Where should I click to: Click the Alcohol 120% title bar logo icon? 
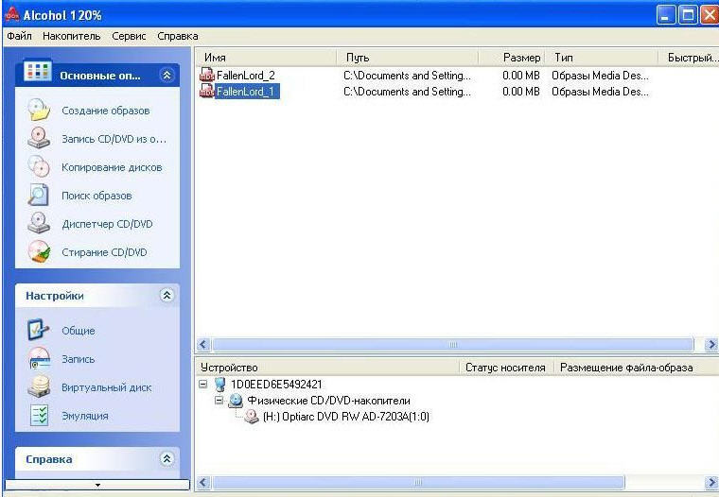11,14
